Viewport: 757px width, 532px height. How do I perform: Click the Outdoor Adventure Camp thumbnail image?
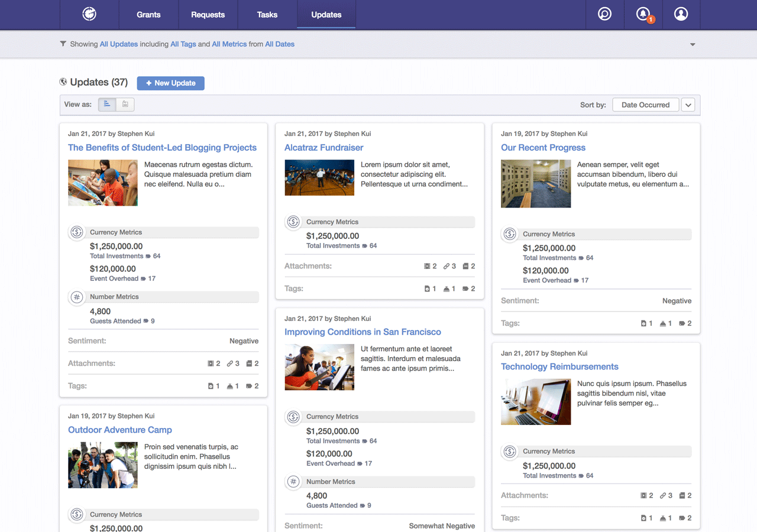[x=103, y=465]
